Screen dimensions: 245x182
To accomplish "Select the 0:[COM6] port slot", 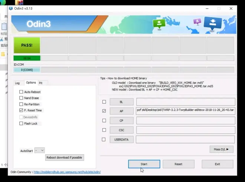I will (x=27, y=70).
